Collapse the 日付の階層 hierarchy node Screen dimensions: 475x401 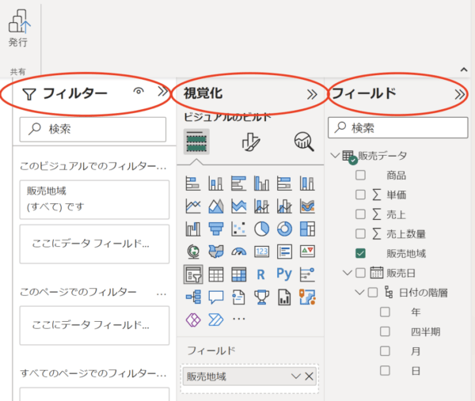359,293
